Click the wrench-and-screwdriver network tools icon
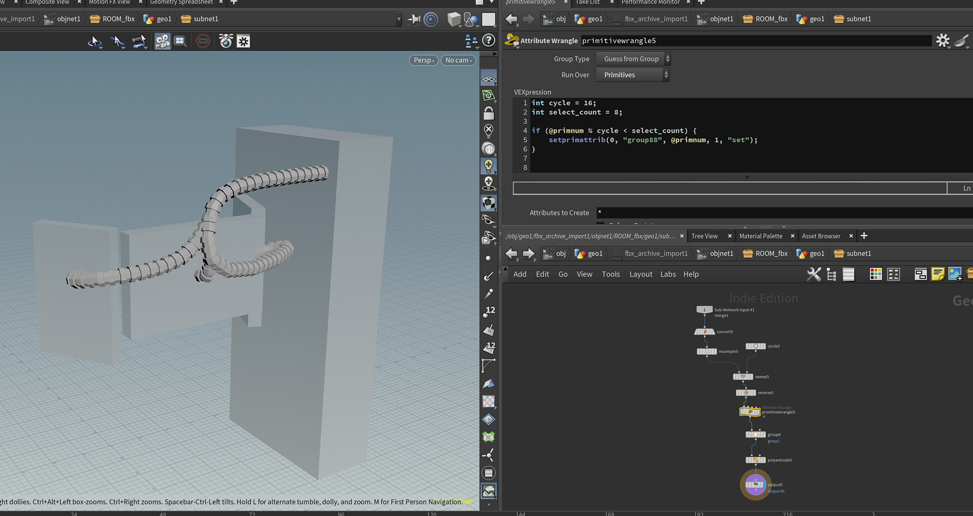Screen dimensions: 973x516 click(813, 274)
